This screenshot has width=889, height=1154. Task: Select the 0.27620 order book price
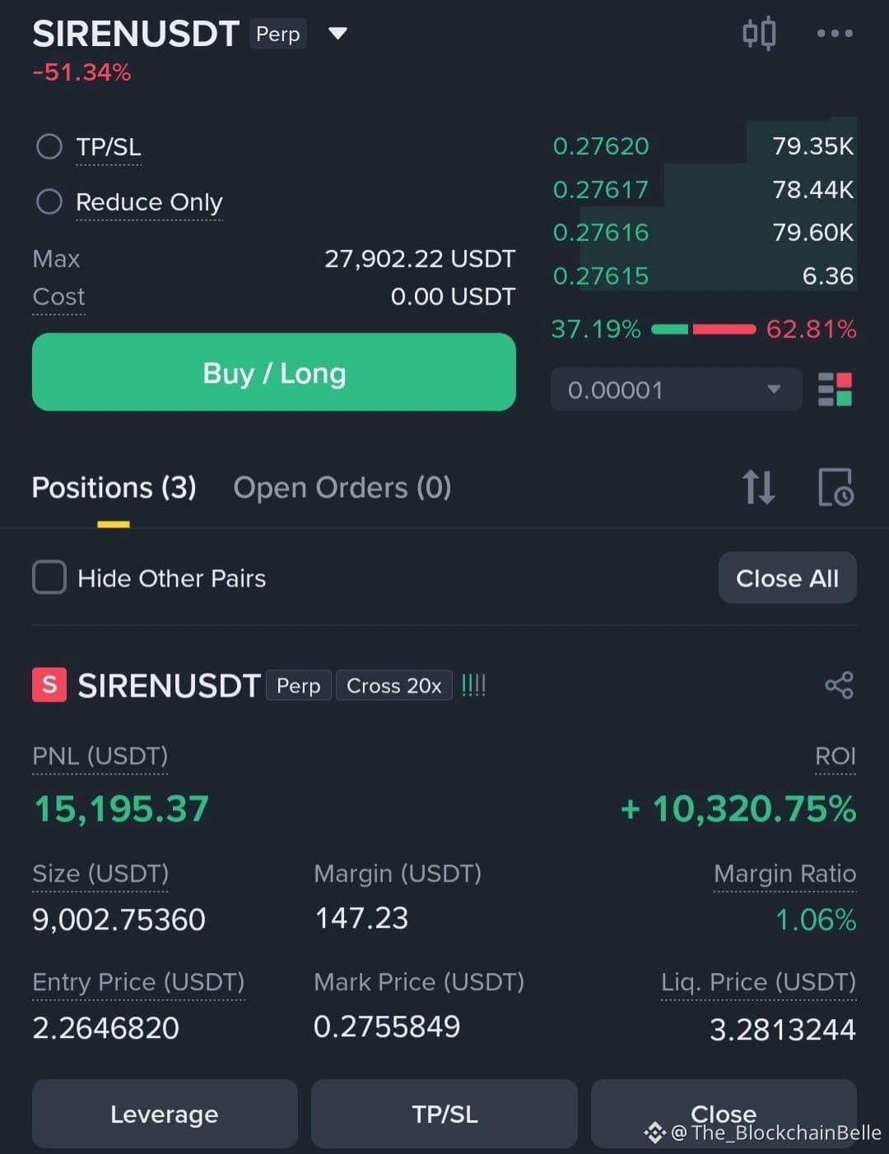[x=601, y=146]
